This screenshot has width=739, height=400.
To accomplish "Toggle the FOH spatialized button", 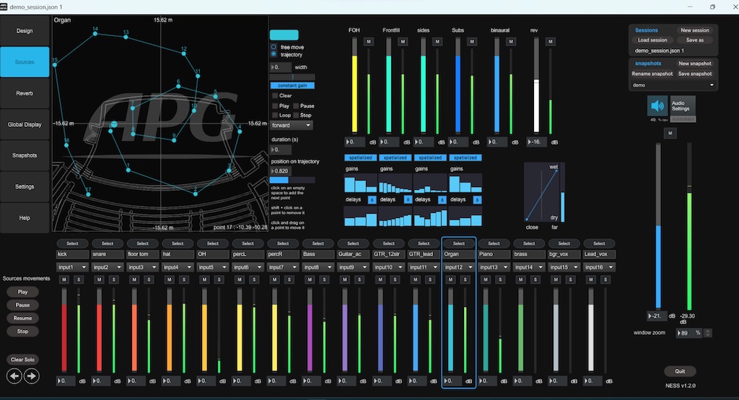I will (360, 157).
